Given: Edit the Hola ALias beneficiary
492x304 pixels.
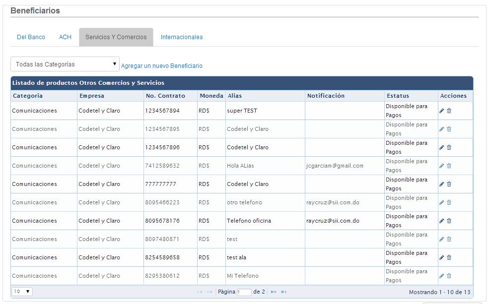Looking at the screenshot, I should pos(442,166).
